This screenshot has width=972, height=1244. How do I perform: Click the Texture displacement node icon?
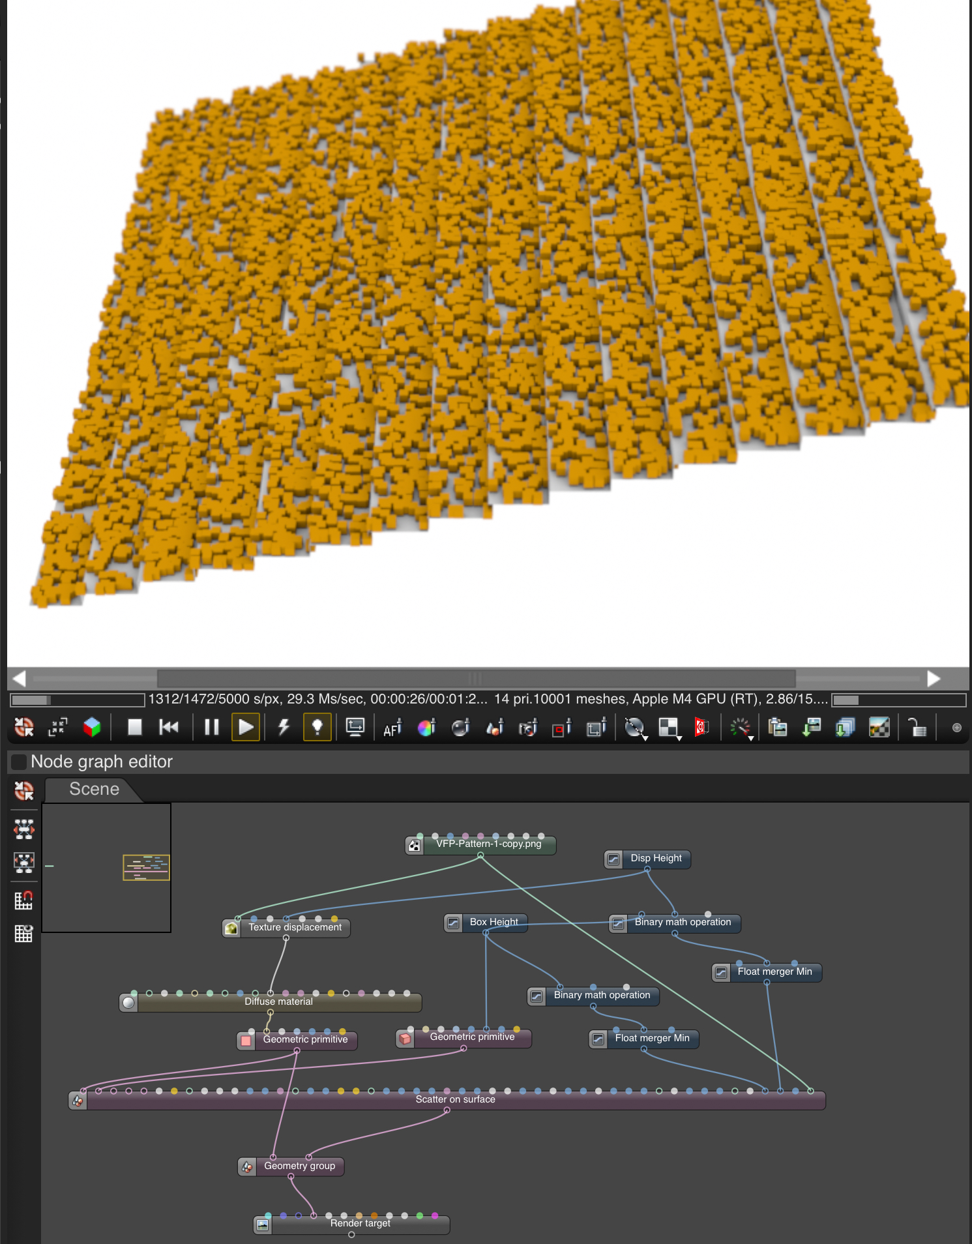coord(231,928)
